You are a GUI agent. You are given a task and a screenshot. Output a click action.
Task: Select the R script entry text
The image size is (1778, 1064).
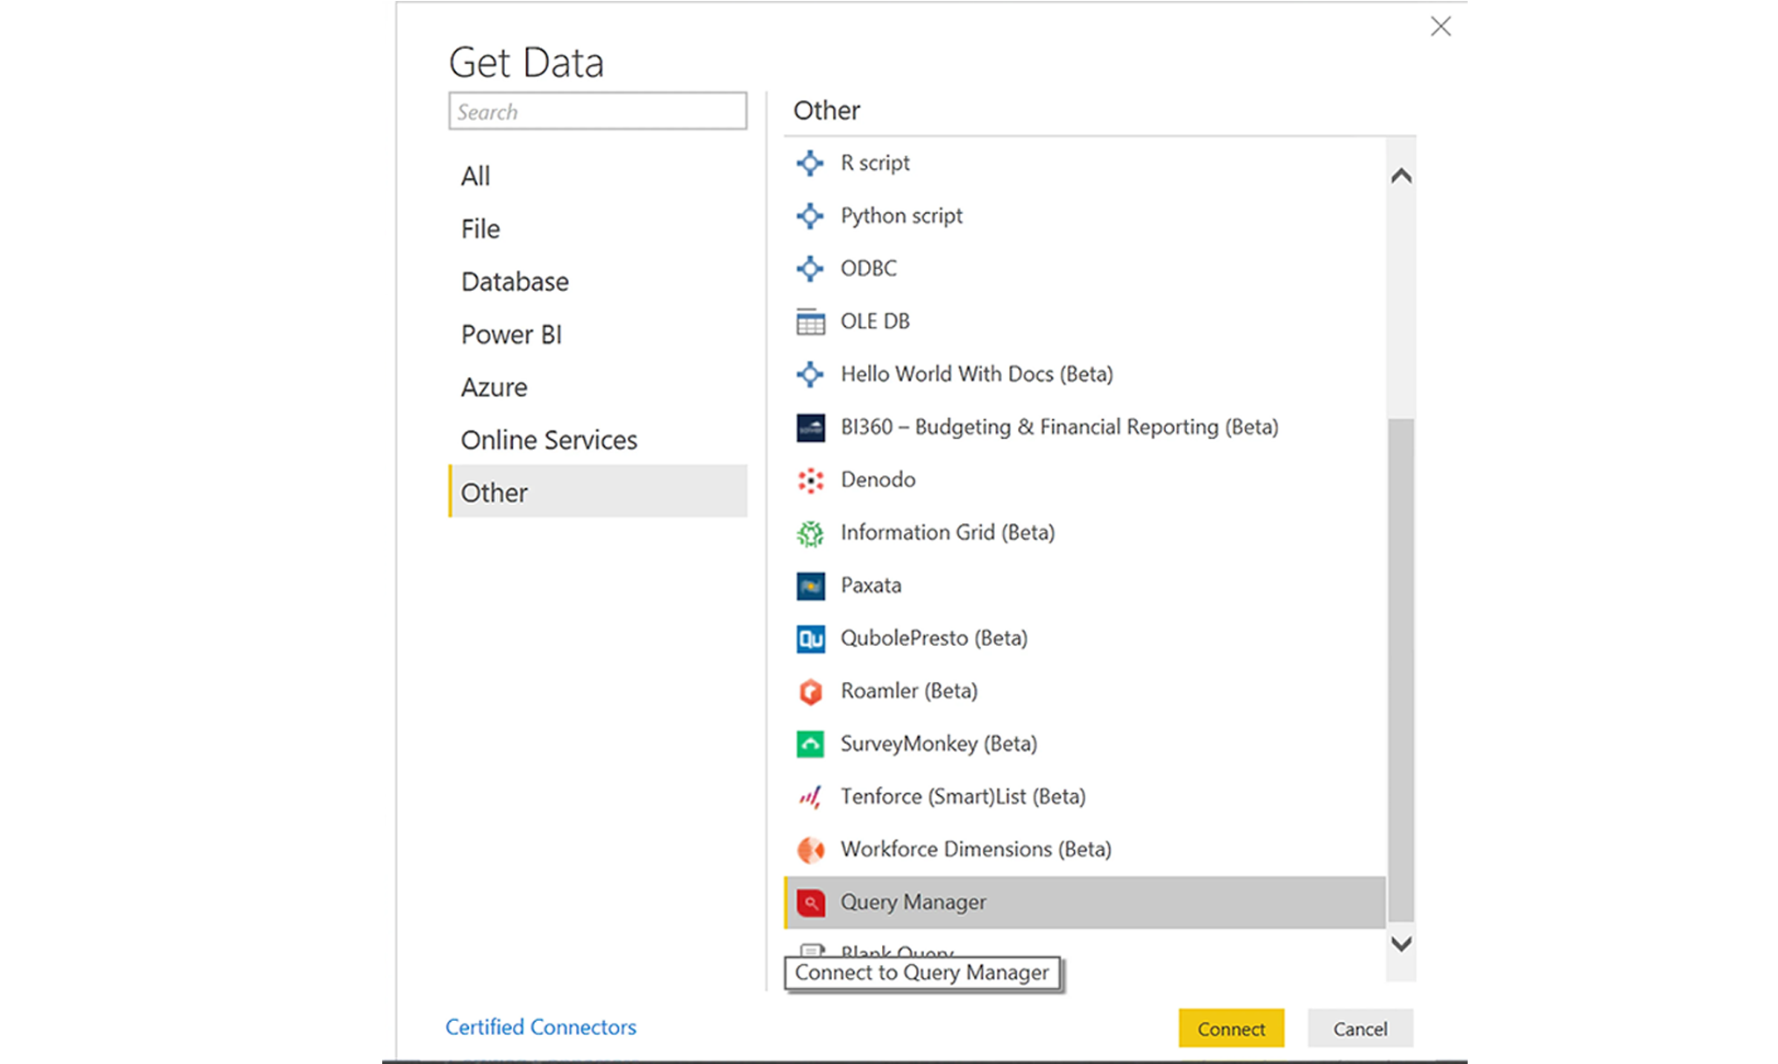[x=875, y=163]
